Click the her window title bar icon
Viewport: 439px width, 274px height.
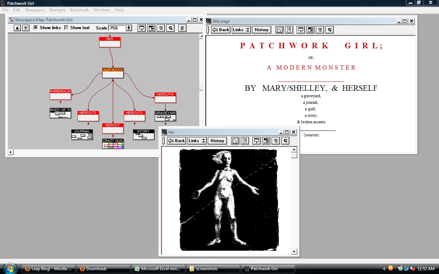tap(164, 132)
